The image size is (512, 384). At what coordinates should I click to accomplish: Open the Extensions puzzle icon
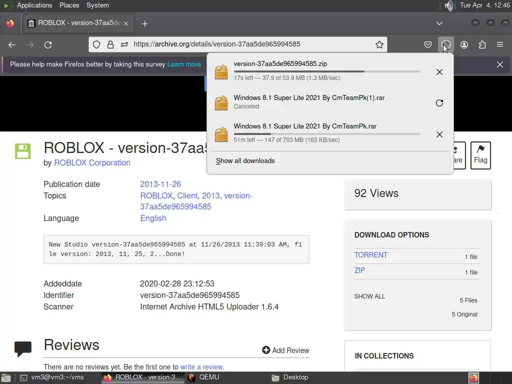(482, 44)
